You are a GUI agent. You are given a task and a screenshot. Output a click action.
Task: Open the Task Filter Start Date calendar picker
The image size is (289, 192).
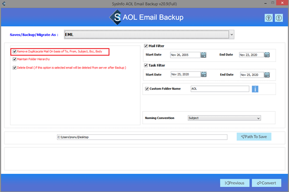pyautogui.click(x=204, y=74)
